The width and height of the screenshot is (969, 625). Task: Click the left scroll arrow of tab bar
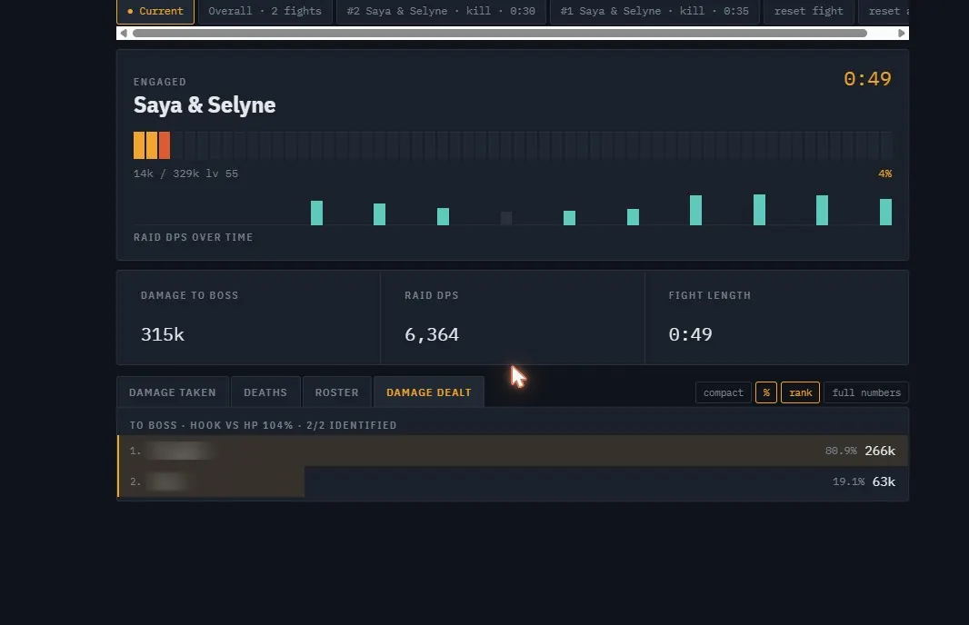[x=124, y=34]
